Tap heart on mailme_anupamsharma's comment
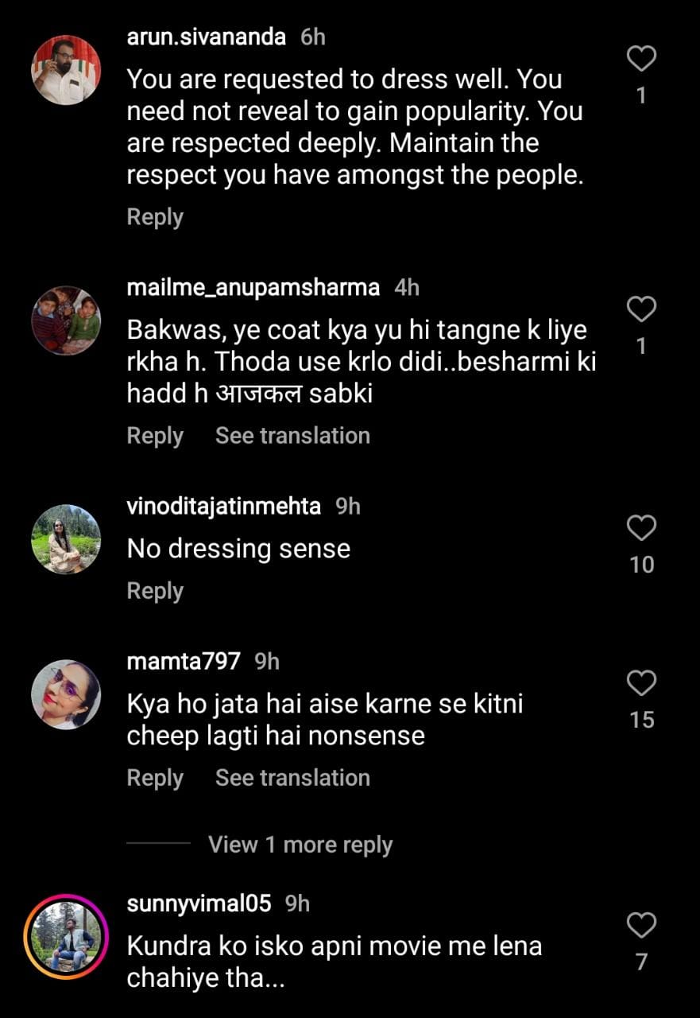 click(x=641, y=309)
